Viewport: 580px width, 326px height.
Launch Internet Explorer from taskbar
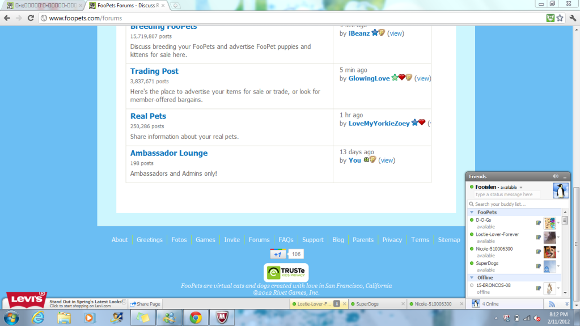pos(38,318)
